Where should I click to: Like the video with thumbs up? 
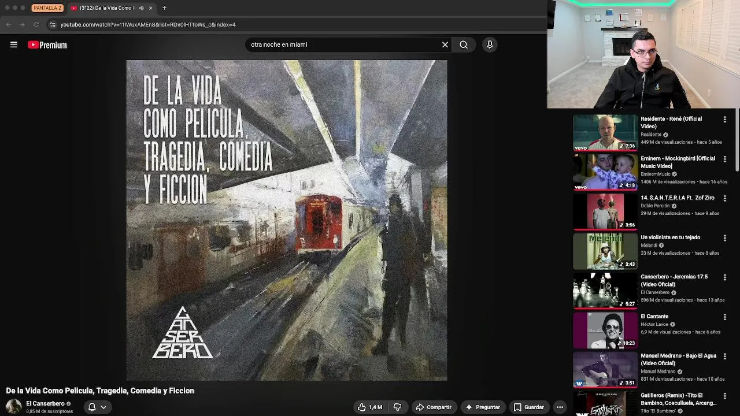click(x=370, y=407)
